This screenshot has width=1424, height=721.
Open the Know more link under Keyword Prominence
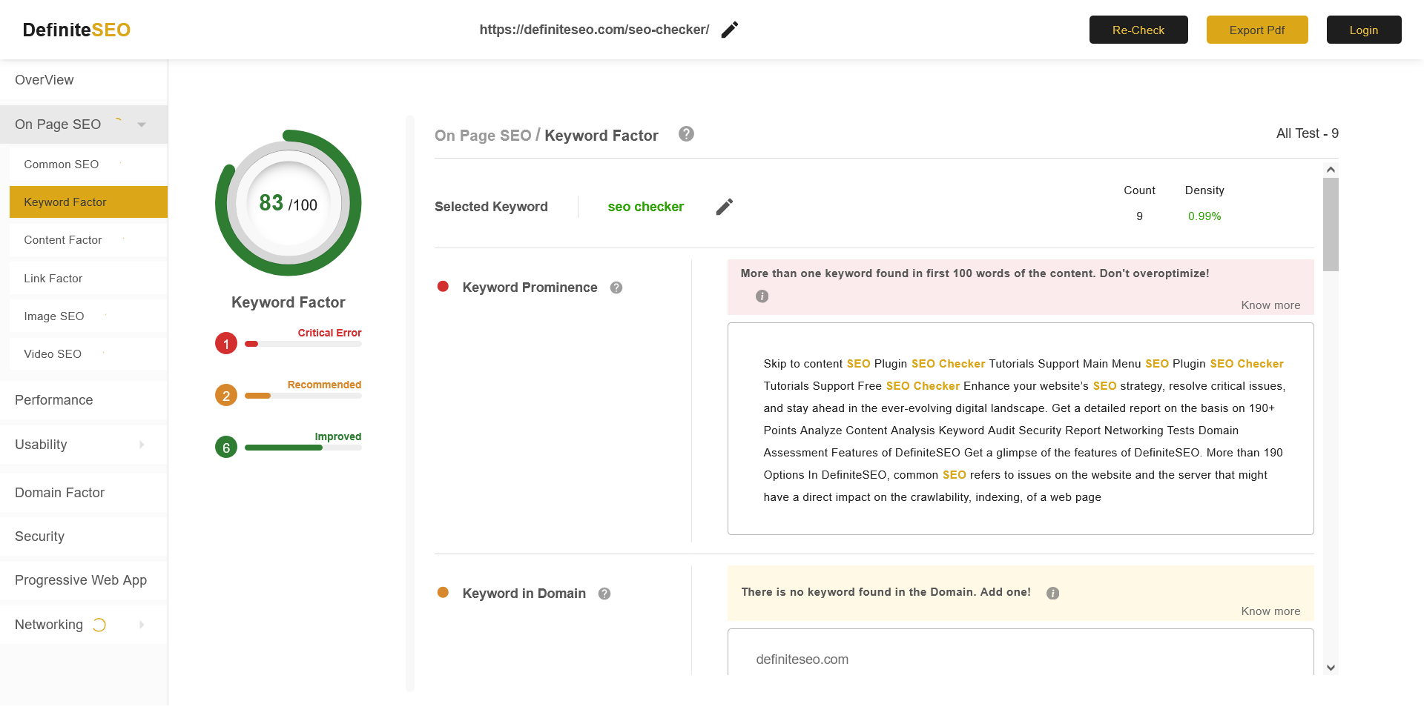coord(1270,305)
